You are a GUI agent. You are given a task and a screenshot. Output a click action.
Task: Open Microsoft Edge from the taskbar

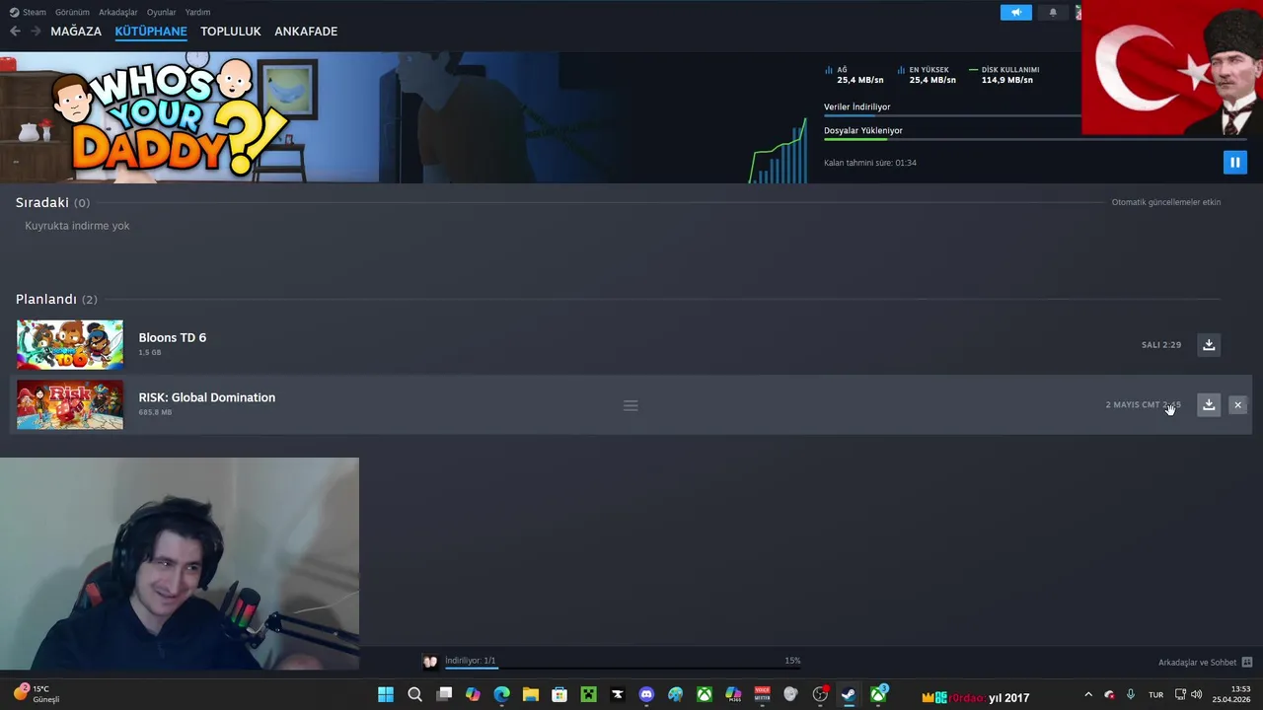pos(502,694)
